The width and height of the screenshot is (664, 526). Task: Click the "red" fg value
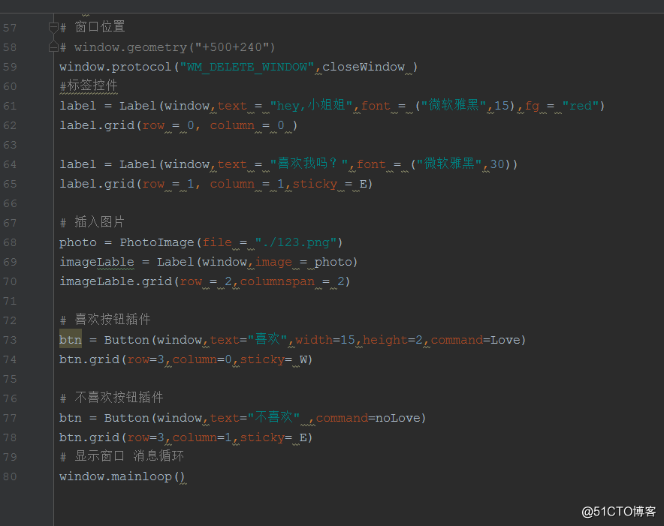[580, 105]
